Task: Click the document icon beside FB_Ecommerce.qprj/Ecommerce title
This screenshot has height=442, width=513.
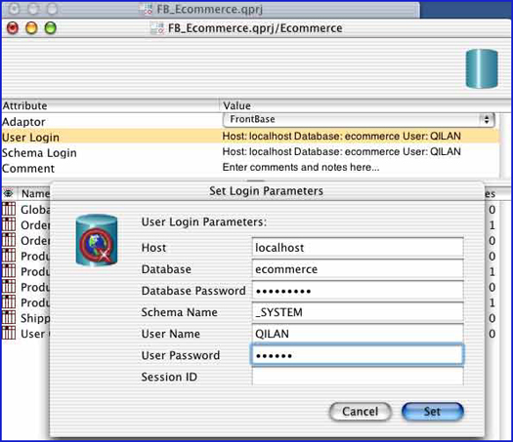Action: point(157,28)
